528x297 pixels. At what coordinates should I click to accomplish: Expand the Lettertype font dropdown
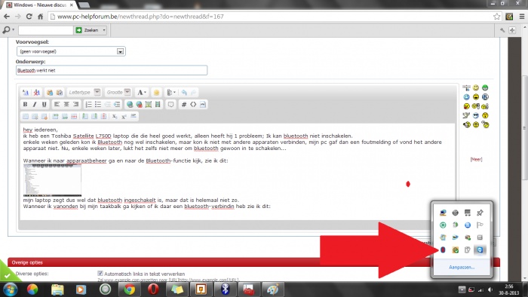pos(97,92)
